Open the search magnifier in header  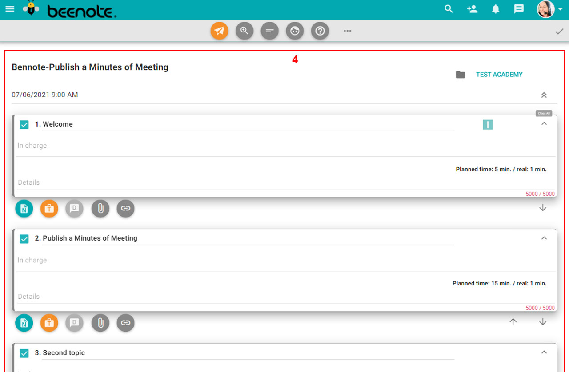[449, 9]
